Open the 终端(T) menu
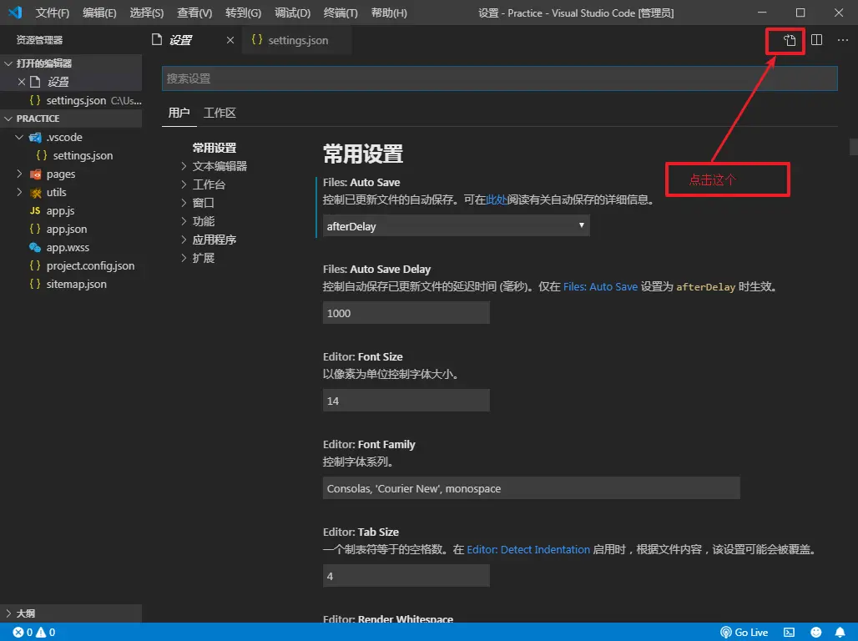The width and height of the screenshot is (858, 641). 341,13
